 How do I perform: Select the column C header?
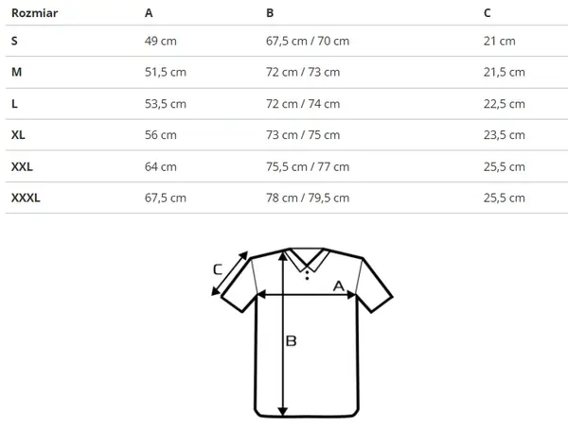(488, 13)
